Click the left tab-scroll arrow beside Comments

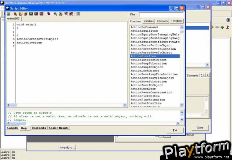pos(204,75)
